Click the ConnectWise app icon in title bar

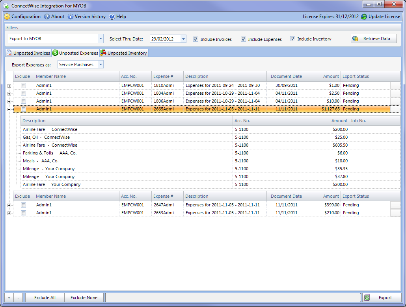point(6,6)
